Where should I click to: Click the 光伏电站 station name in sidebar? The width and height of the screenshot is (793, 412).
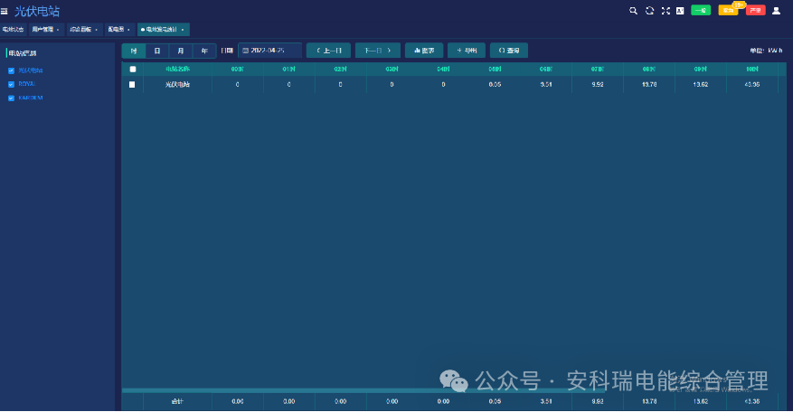[x=31, y=70]
